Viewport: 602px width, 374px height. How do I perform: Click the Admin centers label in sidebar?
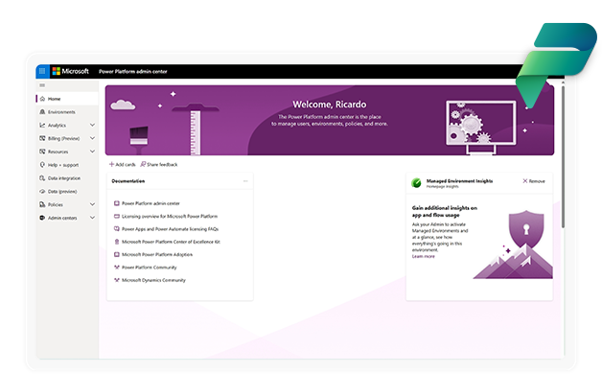pos(62,218)
